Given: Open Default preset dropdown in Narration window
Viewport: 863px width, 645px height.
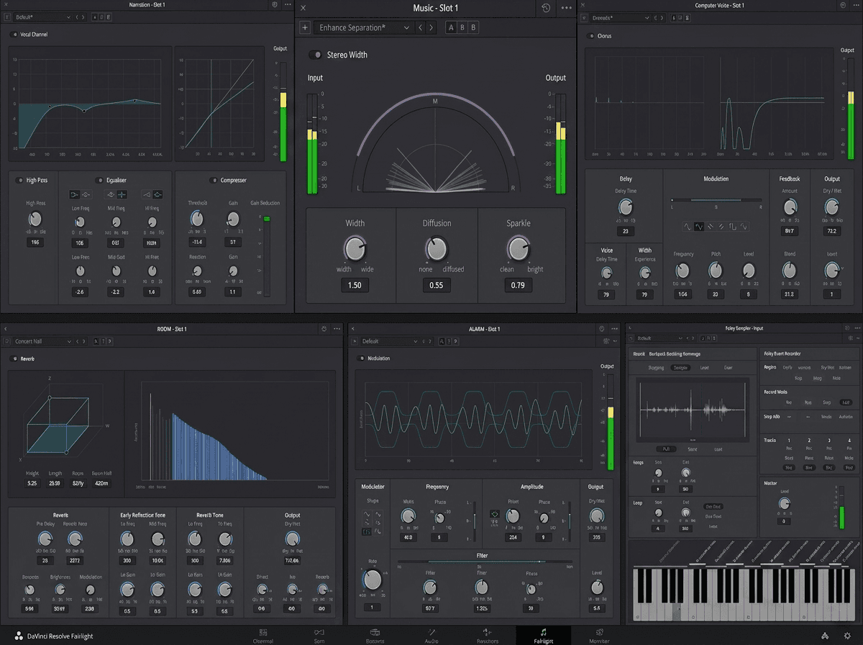Looking at the screenshot, I should [x=42, y=16].
